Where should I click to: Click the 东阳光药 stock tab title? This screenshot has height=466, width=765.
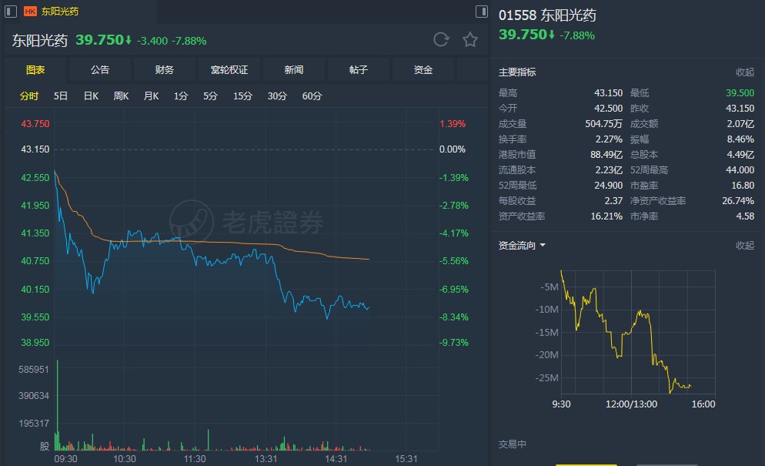[x=60, y=12]
